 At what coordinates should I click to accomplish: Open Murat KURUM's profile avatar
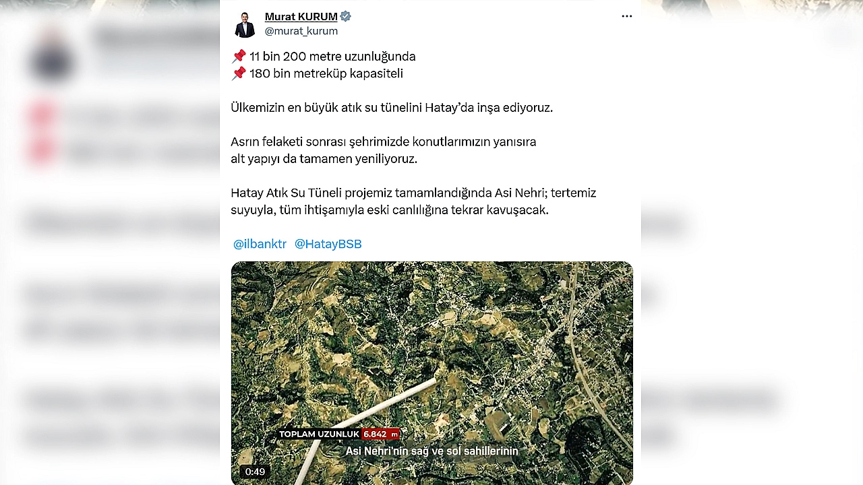tap(245, 24)
